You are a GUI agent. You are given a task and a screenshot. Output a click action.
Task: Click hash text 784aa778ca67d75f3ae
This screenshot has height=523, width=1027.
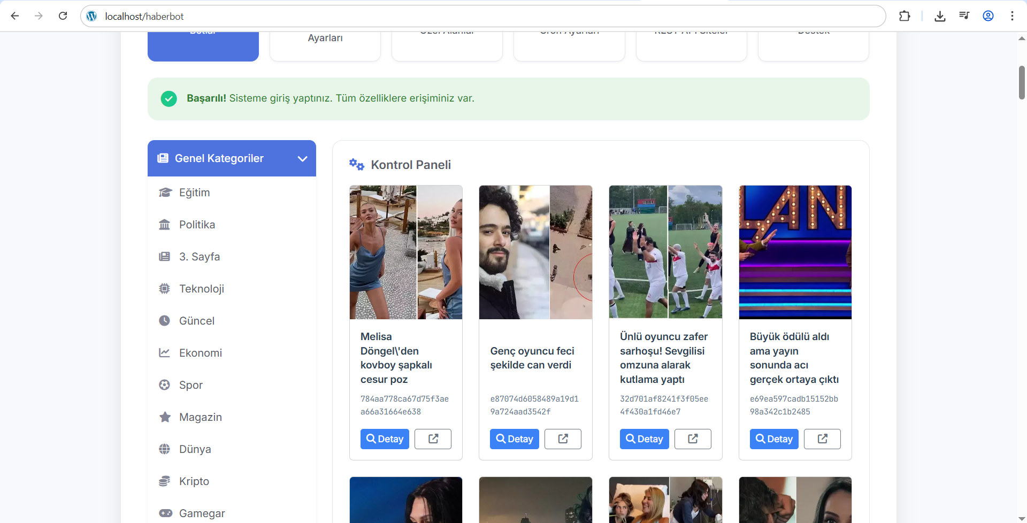click(404, 399)
